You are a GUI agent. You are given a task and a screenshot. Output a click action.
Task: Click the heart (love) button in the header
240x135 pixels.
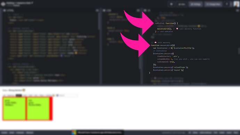pos(171,4)
